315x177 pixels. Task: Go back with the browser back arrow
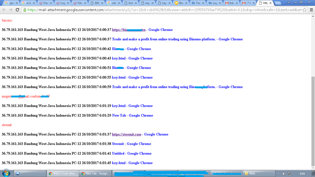click(x=4, y=10)
